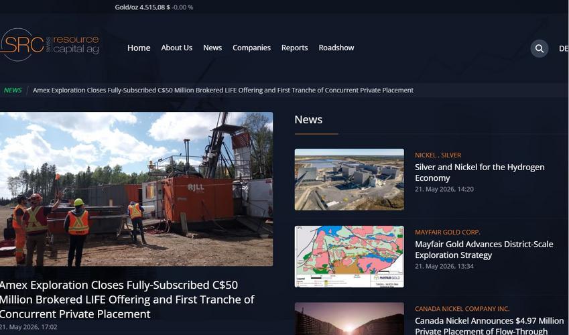Image resolution: width=569 pixels, height=335 pixels.
Task: Click the SRC Swiss Resource Capital logo
Action: (x=50, y=45)
